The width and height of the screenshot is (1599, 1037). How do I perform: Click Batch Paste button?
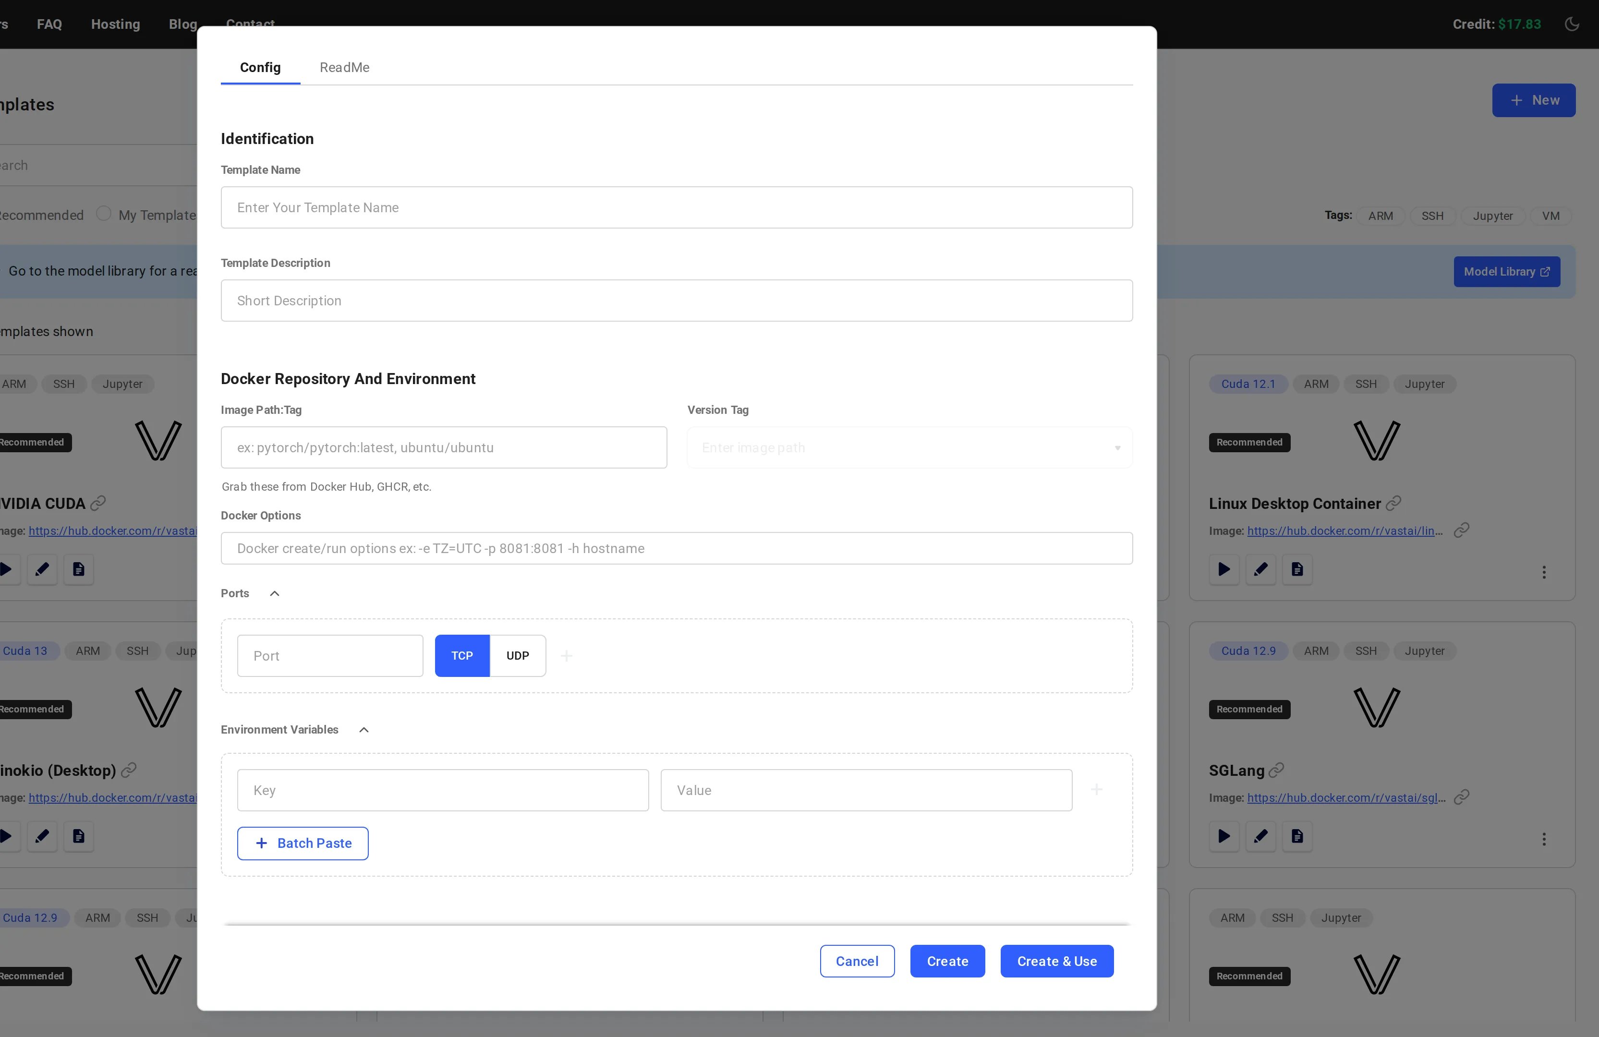click(303, 843)
